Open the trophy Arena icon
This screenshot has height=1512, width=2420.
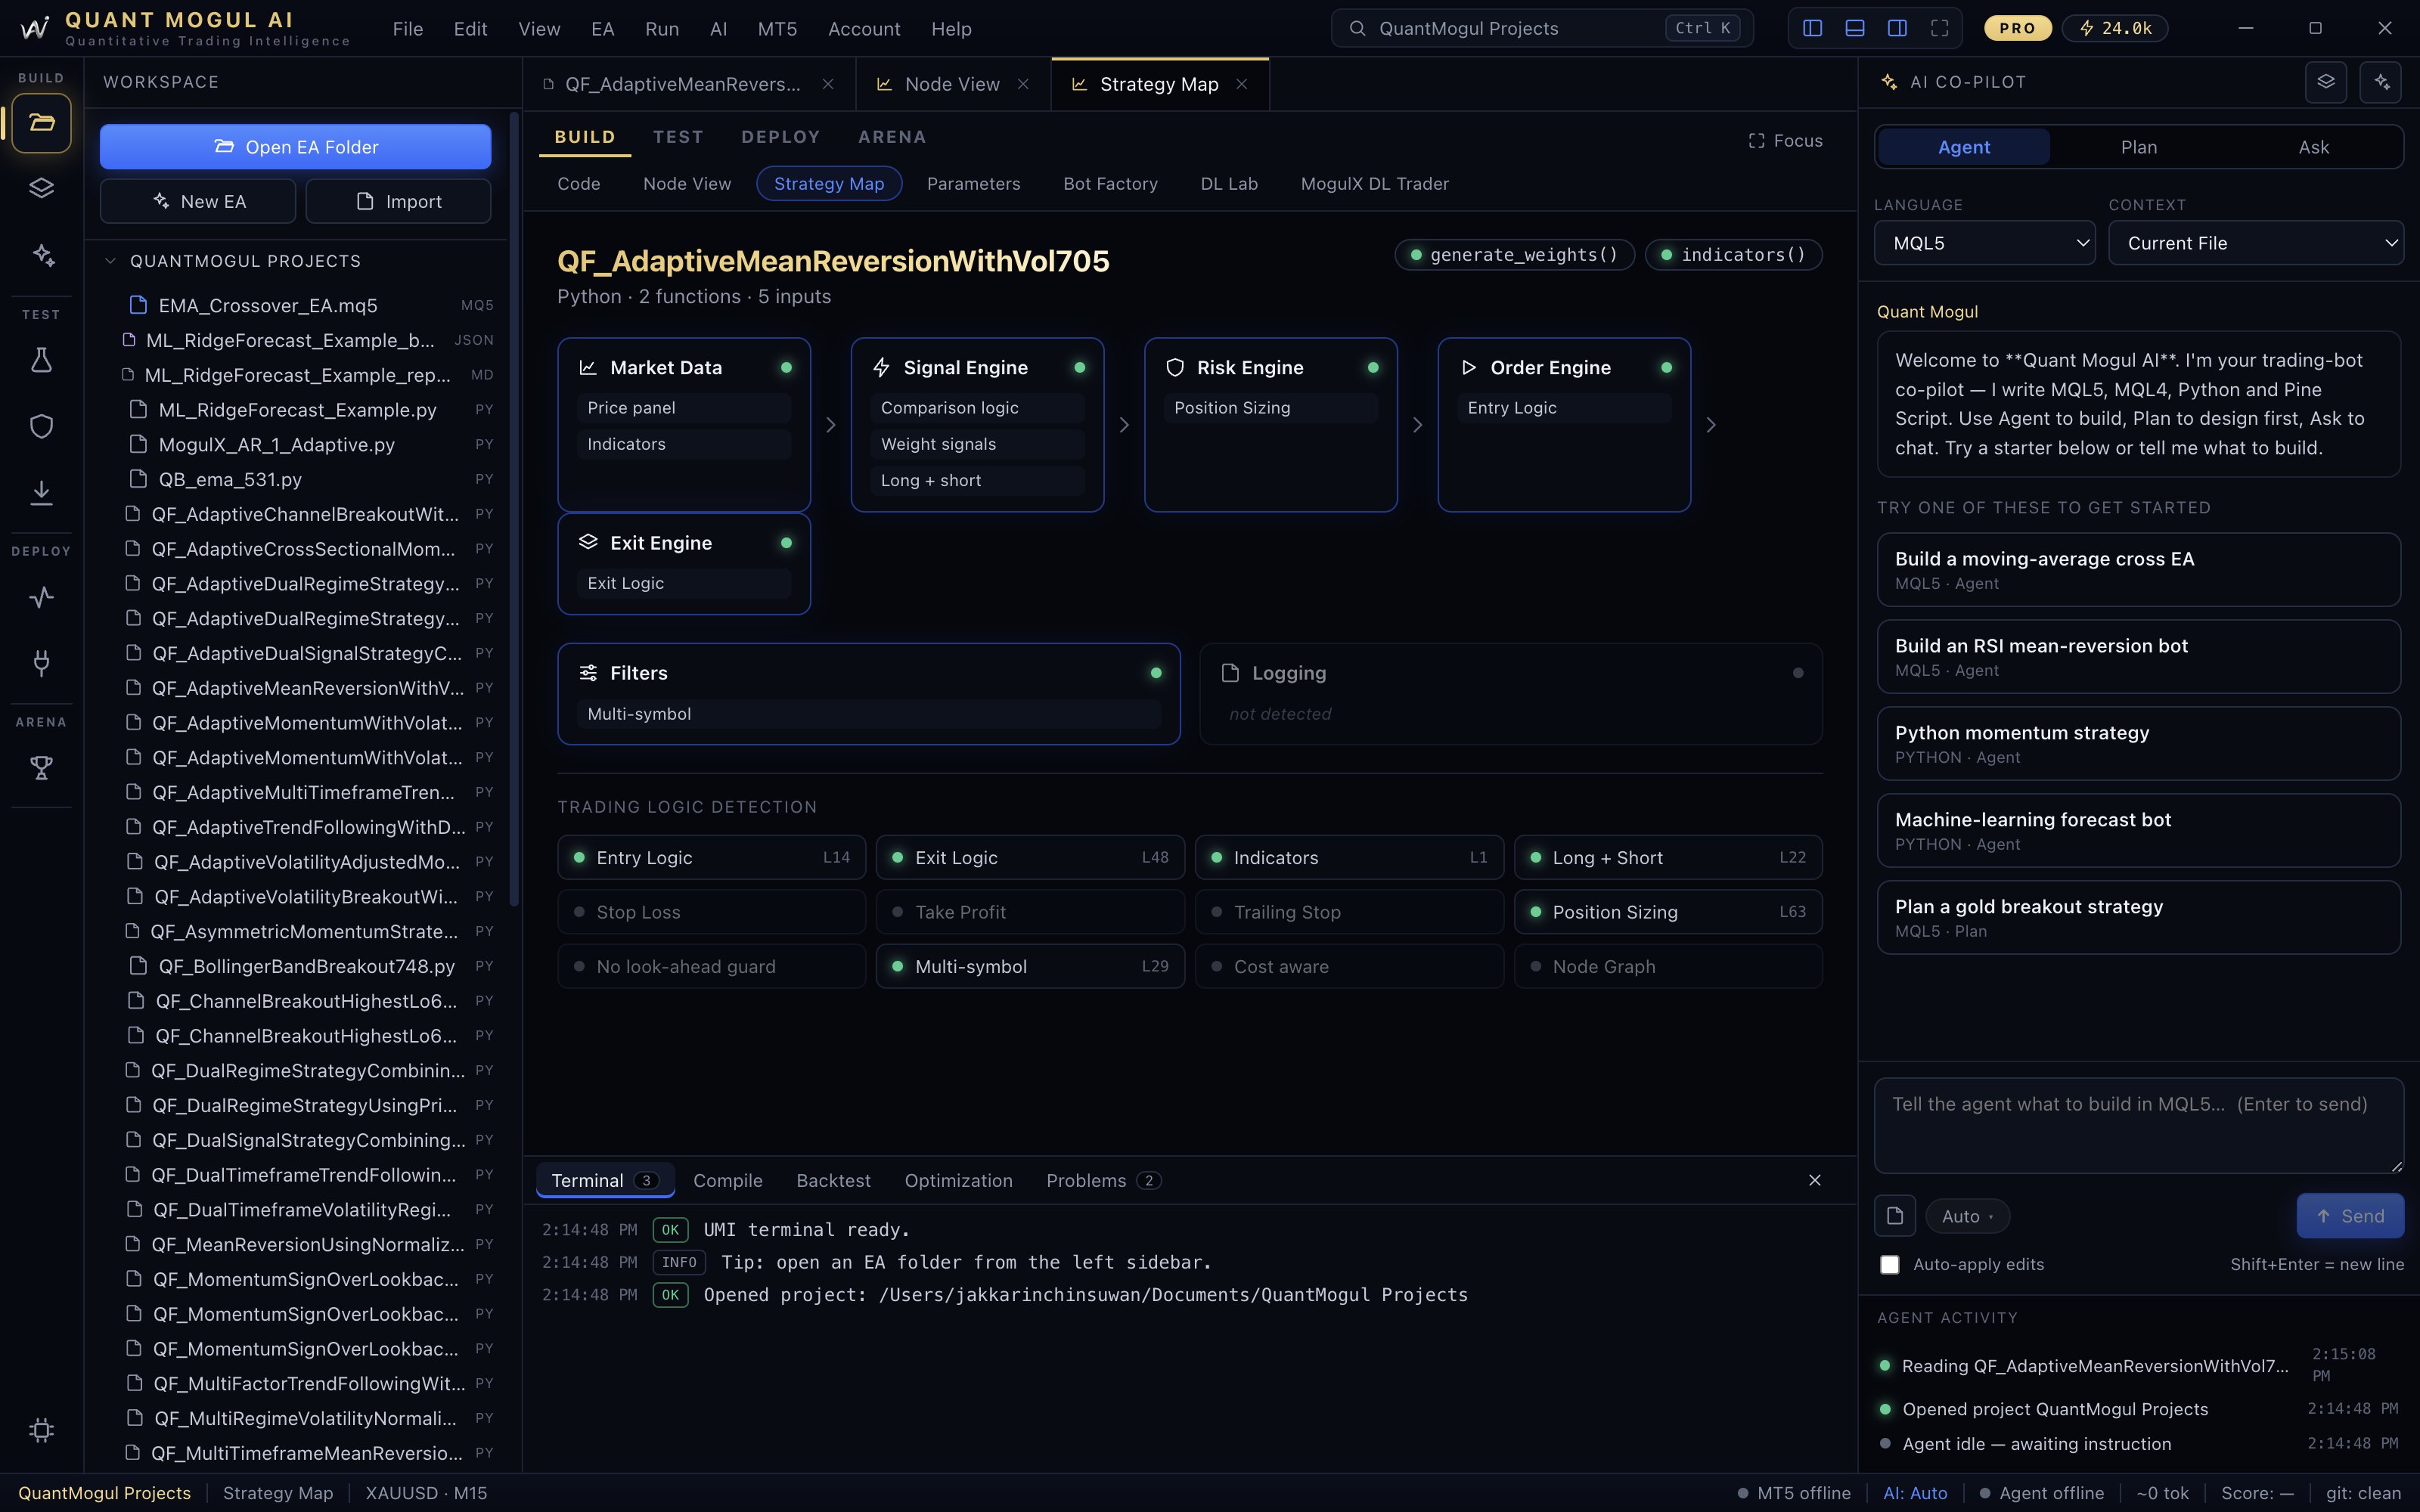tap(41, 767)
